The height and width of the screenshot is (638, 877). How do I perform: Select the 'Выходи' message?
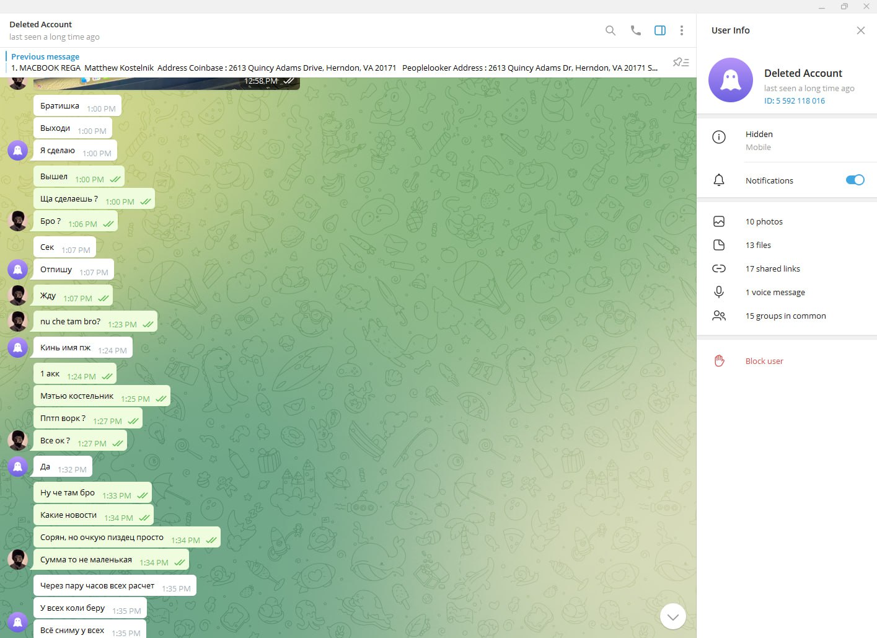73,128
